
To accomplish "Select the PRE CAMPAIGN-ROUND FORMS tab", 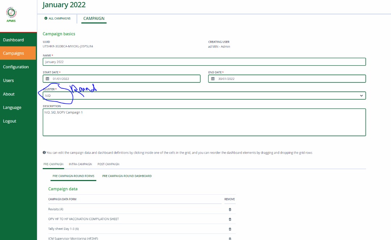I will point(73,176).
